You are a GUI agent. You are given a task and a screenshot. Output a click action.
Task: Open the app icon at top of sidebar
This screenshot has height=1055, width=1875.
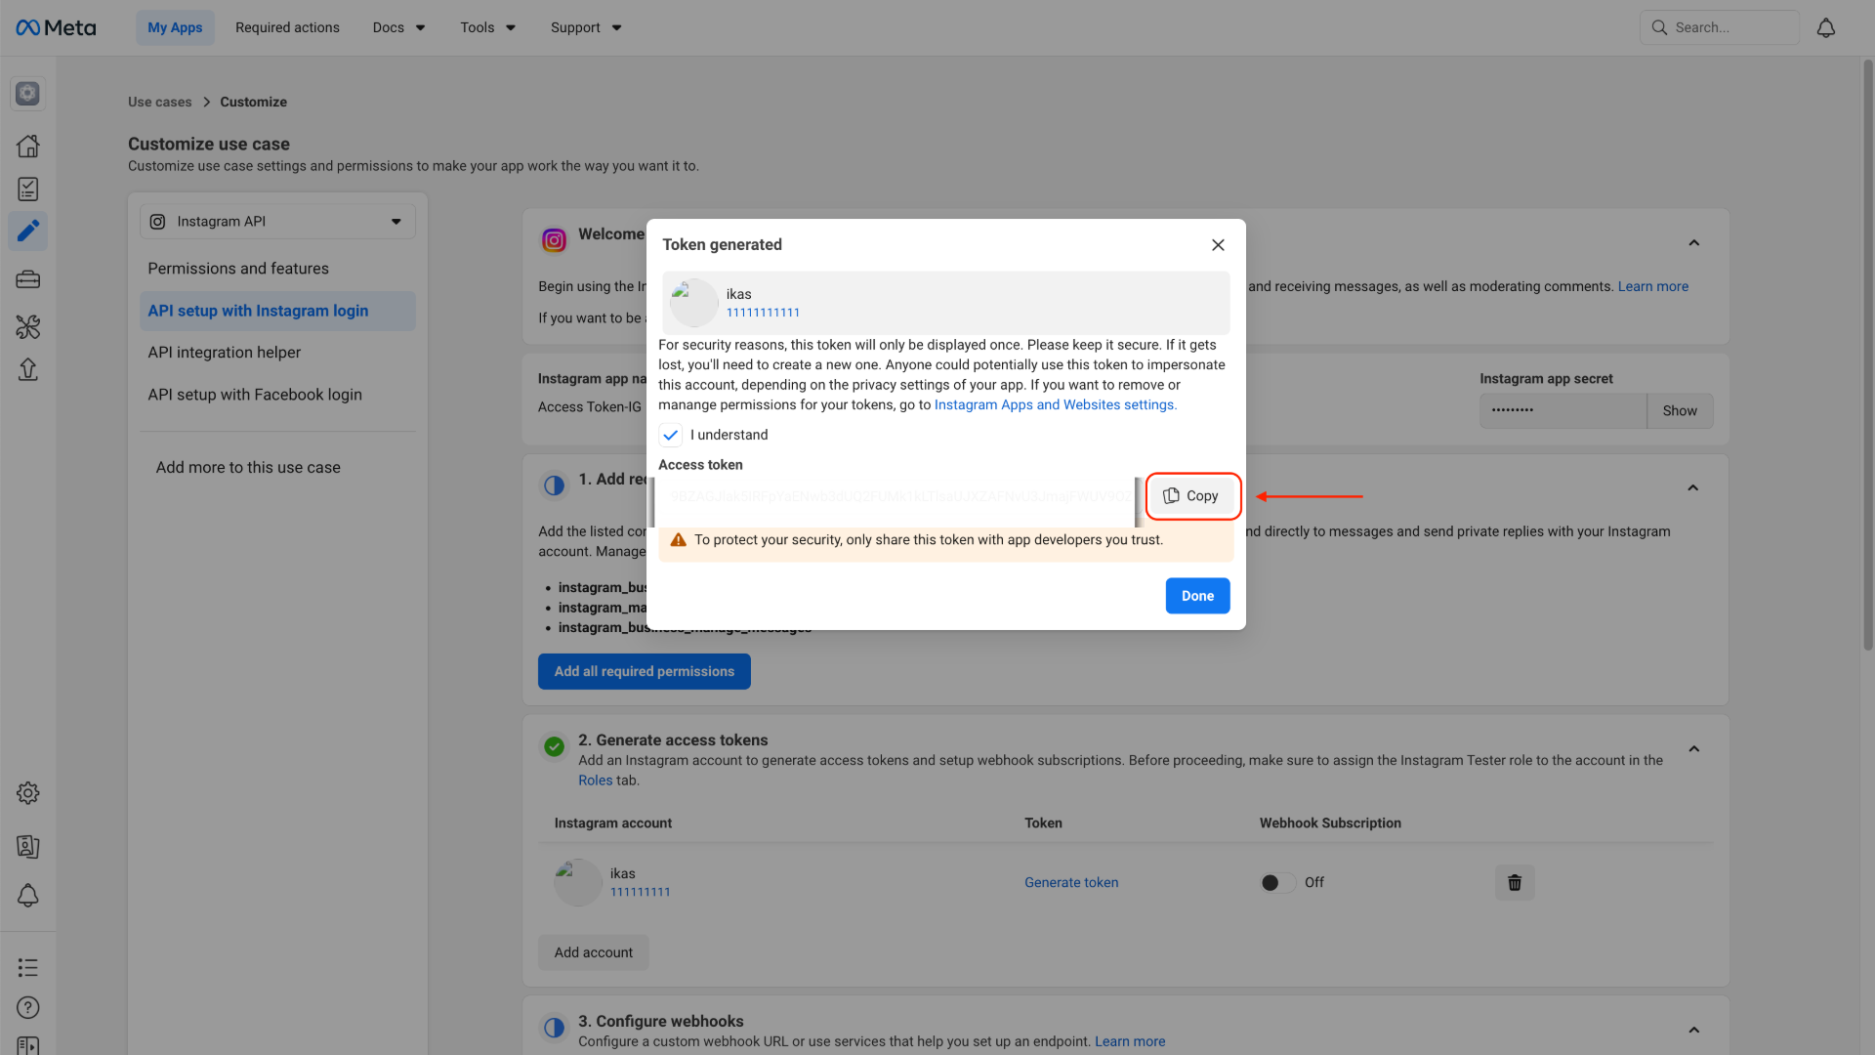pos(27,93)
